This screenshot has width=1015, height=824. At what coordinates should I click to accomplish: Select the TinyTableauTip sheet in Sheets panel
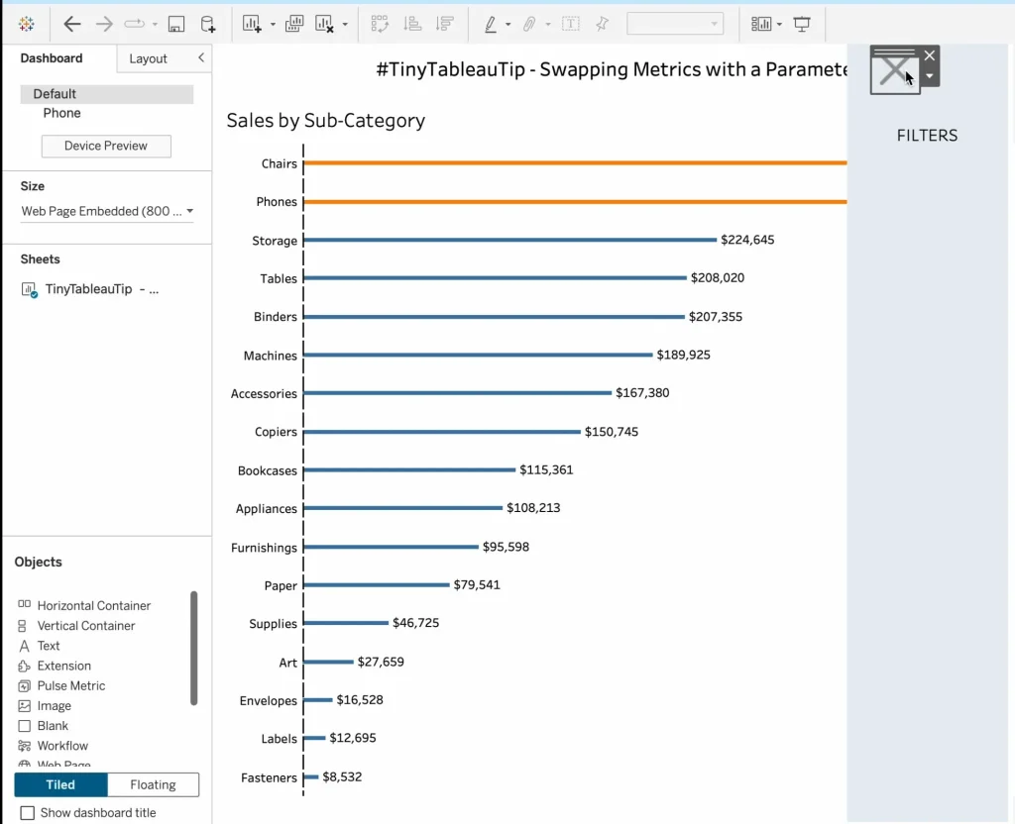pyautogui.click(x=89, y=288)
